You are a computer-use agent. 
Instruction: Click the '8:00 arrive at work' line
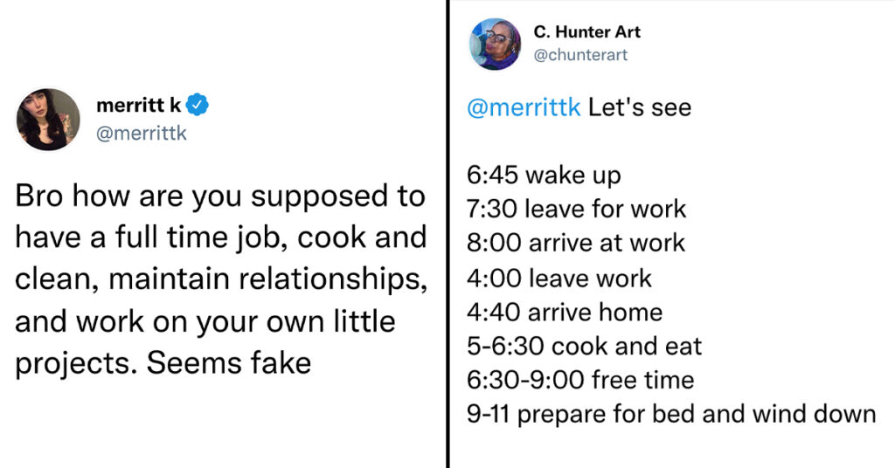point(576,243)
